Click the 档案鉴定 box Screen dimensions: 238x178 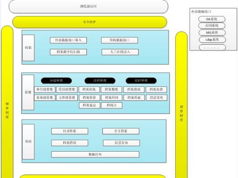(89, 105)
